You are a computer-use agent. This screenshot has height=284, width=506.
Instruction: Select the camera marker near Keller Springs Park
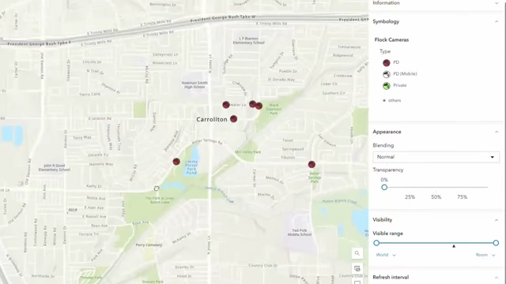[312, 165]
